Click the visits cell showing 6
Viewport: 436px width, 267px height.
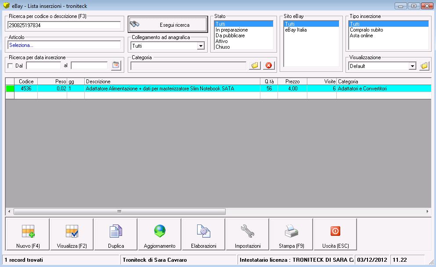(322, 89)
